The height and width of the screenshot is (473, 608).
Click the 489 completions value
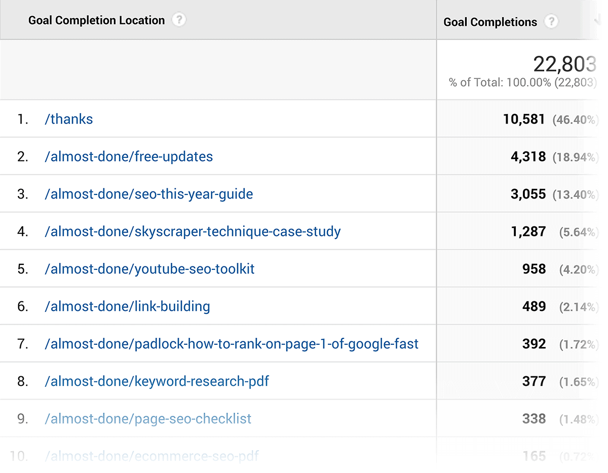534,306
